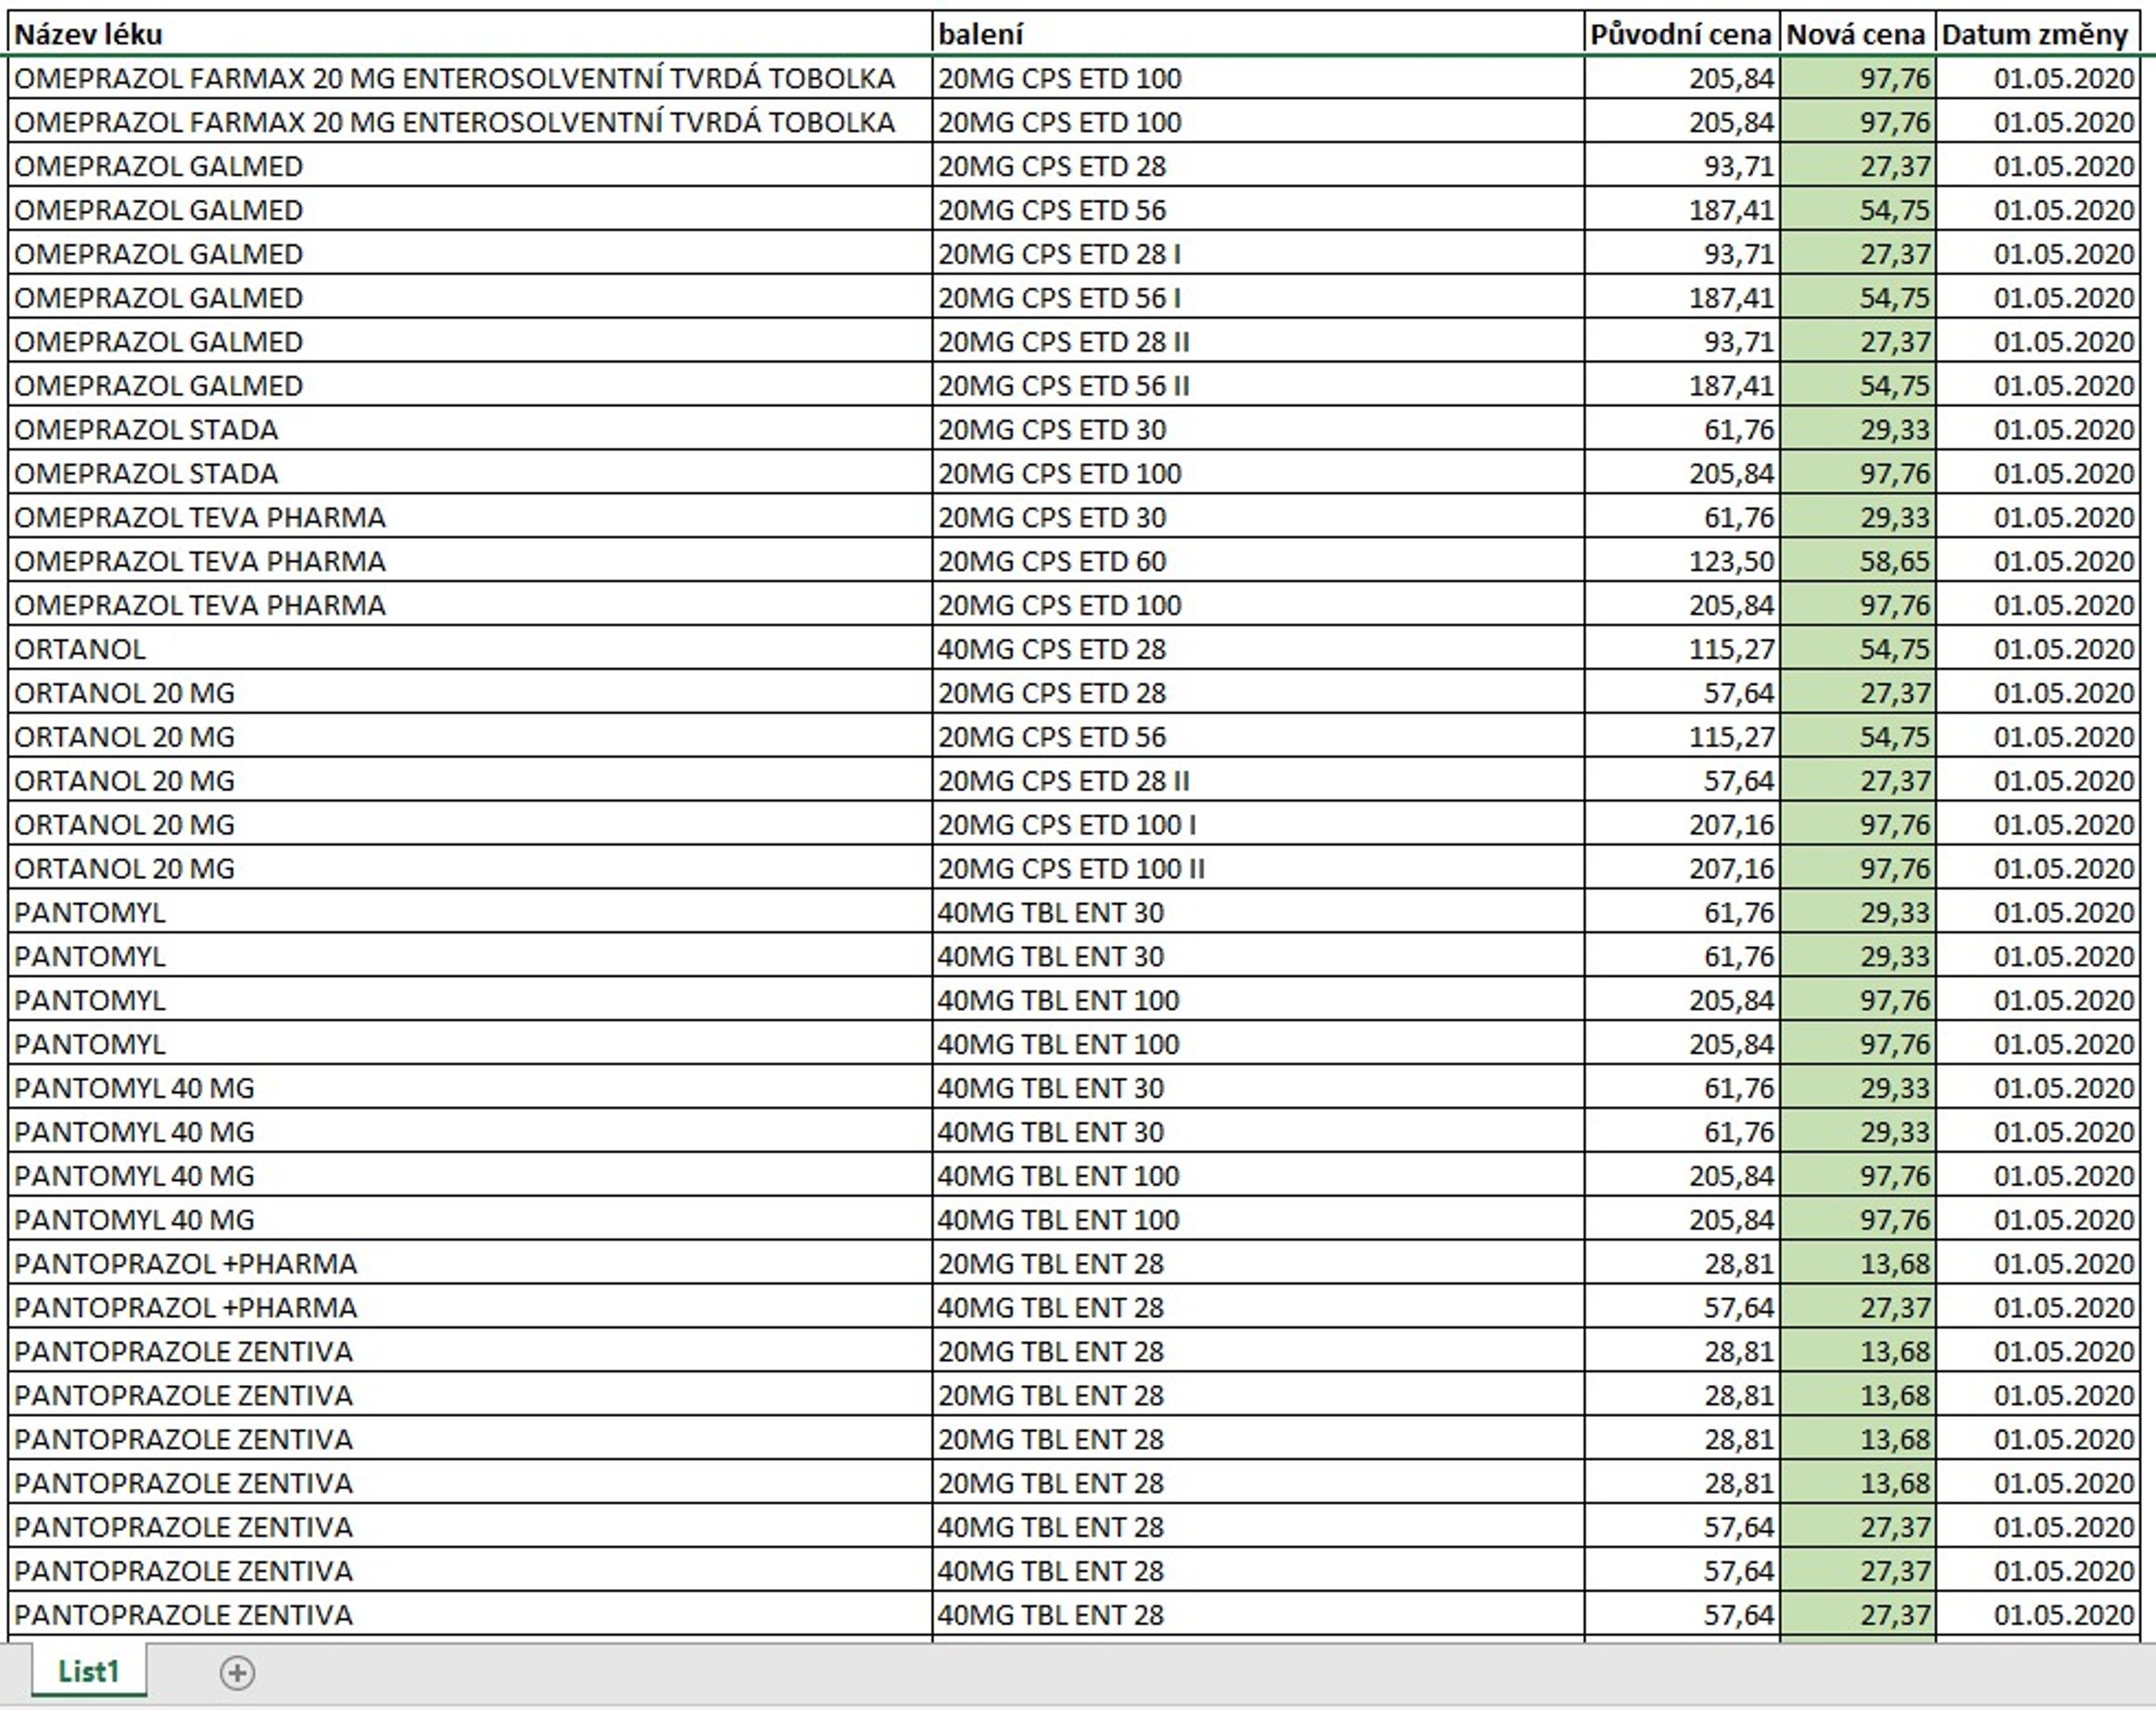Select the 'Datum změny' header cell
Viewport: 2156px width, 1710px height.
tap(2038, 34)
